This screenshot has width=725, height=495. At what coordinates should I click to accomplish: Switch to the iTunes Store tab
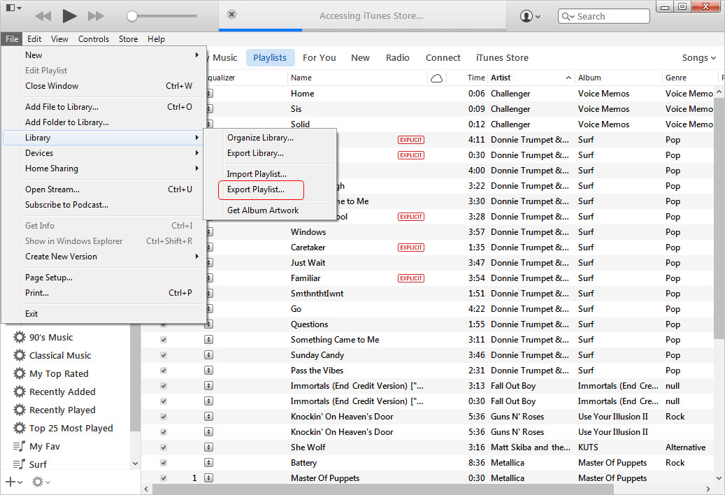(x=502, y=58)
